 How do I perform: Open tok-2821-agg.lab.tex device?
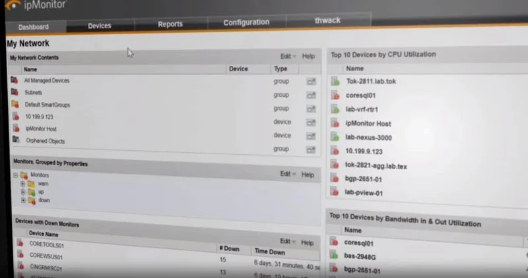[376, 166]
